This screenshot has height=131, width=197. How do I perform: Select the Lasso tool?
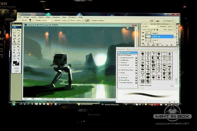(x=14, y=33)
